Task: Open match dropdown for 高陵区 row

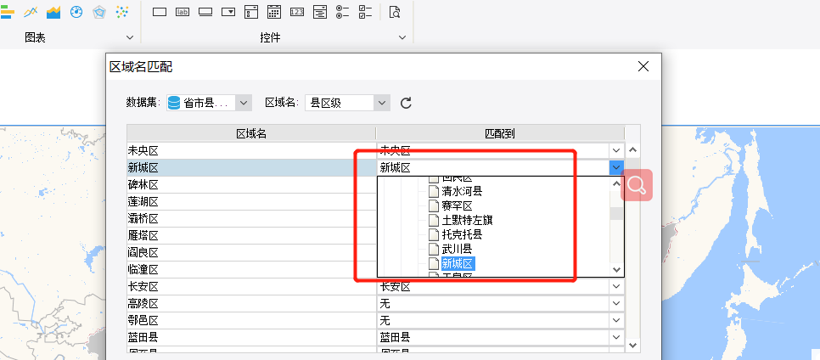Action: (616, 303)
